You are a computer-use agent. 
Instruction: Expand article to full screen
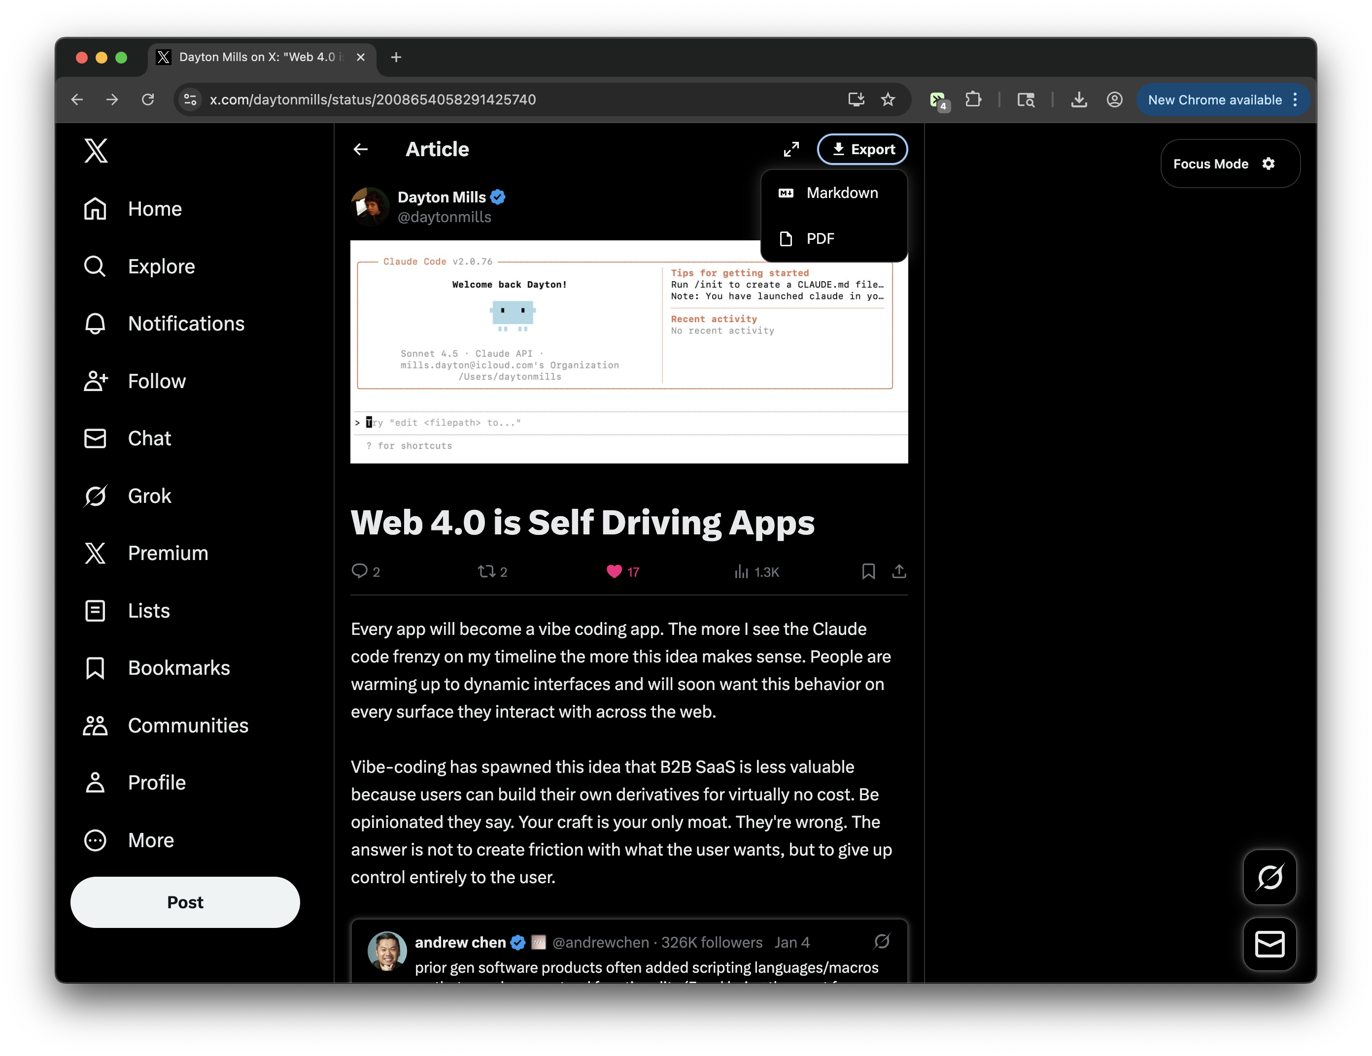(x=791, y=149)
